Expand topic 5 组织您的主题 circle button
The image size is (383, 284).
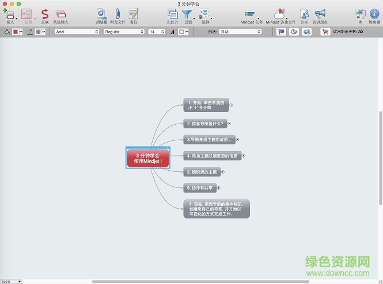[x=223, y=172]
